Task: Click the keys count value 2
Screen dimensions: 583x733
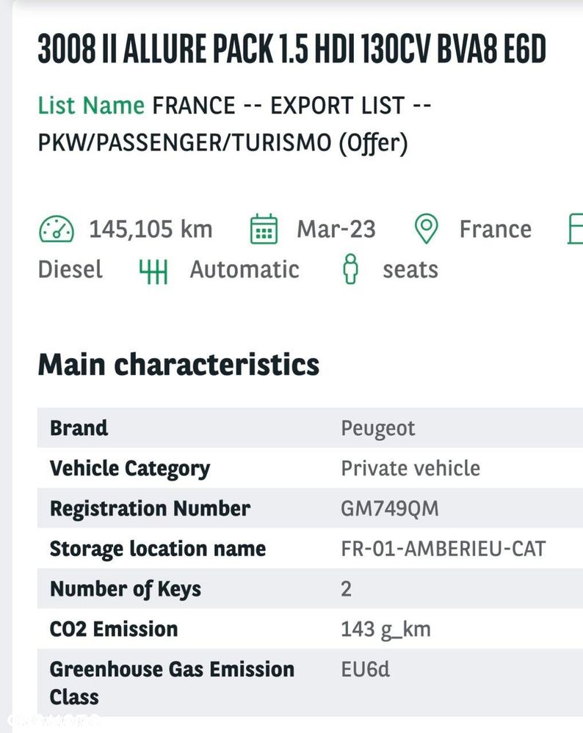Action: (347, 589)
